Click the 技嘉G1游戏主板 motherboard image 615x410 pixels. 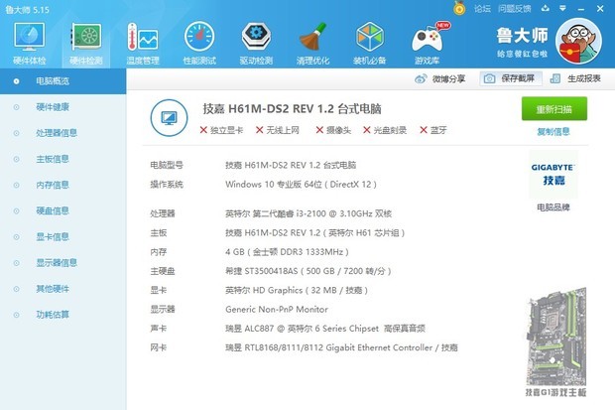(x=555, y=342)
